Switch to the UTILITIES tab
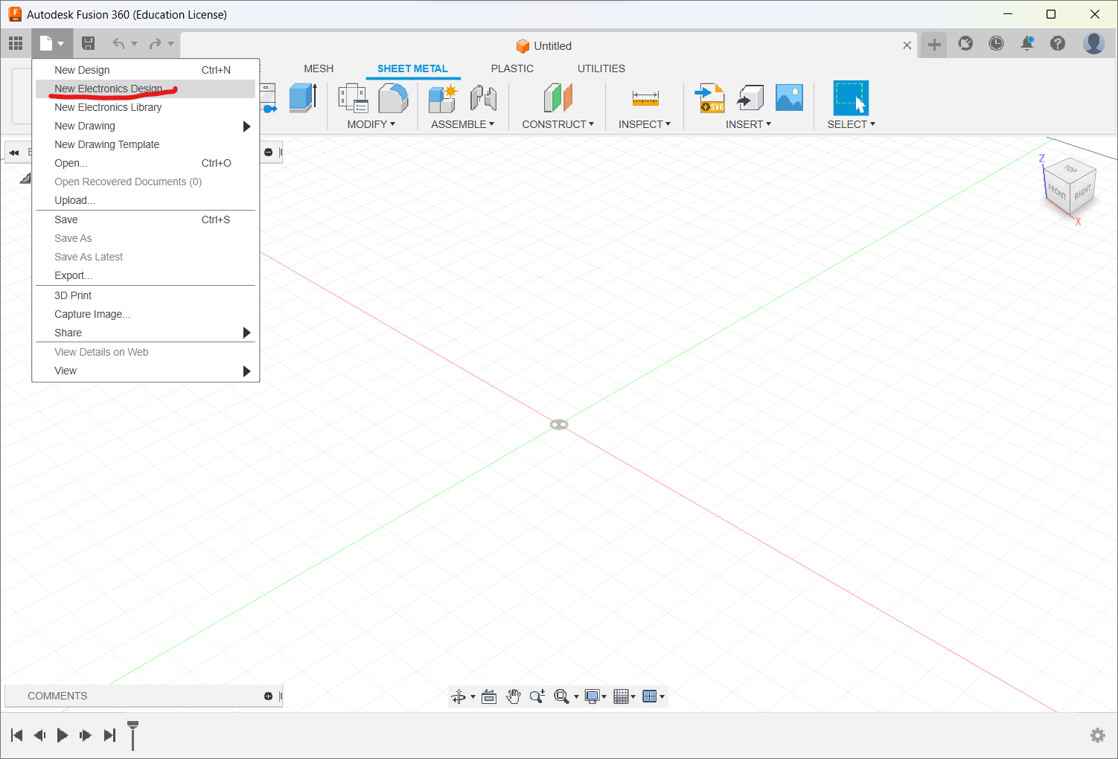The width and height of the screenshot is (1118, 759). coord(601,68)
